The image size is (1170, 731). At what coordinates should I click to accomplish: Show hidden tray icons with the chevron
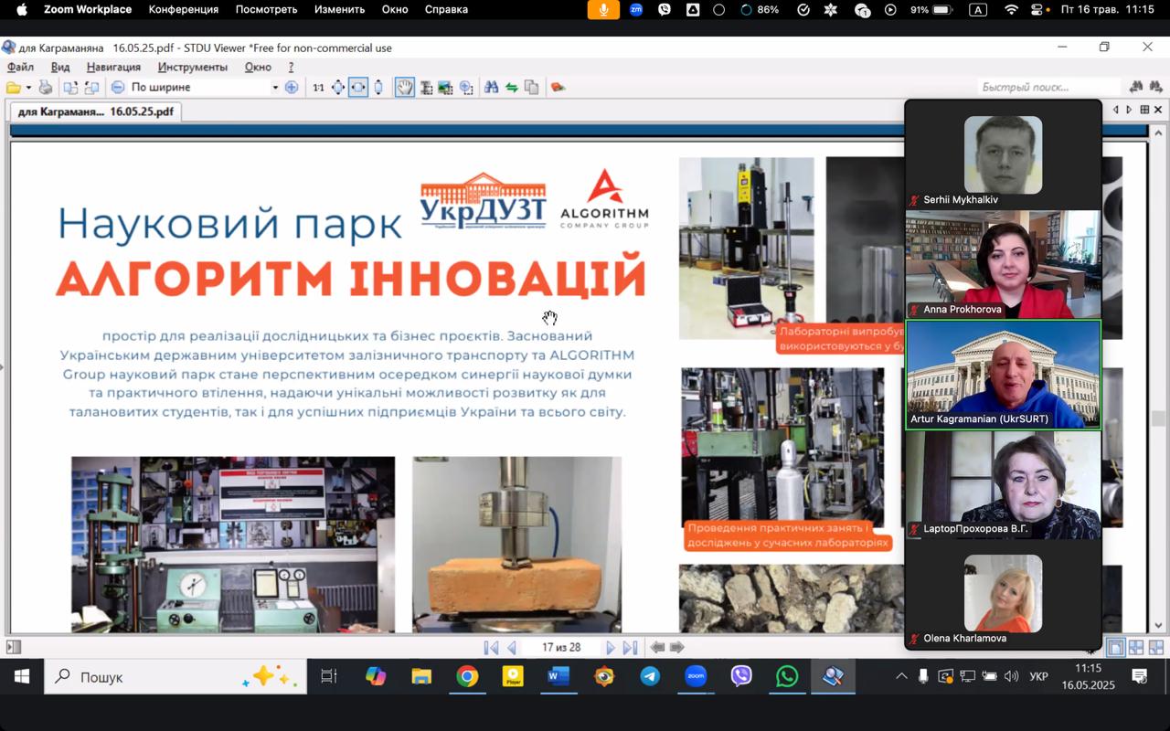click(901, 677)
